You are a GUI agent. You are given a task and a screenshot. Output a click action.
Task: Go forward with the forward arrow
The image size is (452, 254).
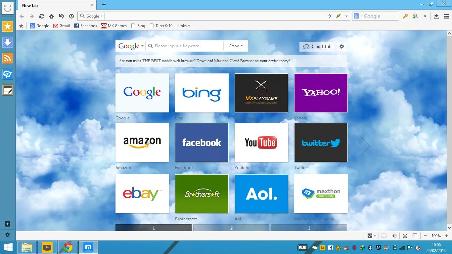(x=32, y=16)
